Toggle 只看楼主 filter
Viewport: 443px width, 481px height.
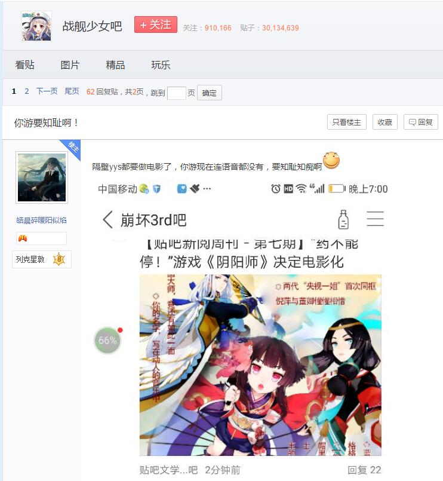click(347, 122)
